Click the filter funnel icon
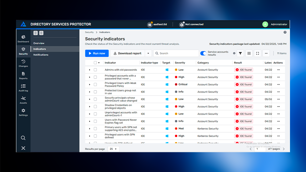The image size is (306, 172). tap(240, 53)
